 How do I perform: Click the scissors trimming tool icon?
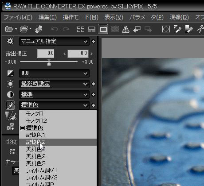[x=200, y=29]
